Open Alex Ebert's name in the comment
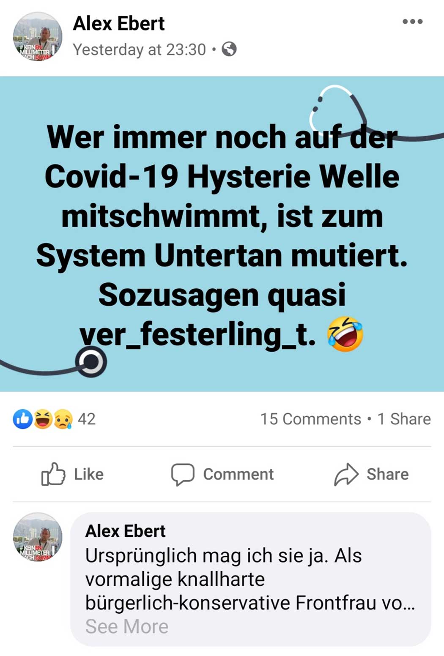The height and width of the screenshot is (656, 444). click(x=126, y=531)
